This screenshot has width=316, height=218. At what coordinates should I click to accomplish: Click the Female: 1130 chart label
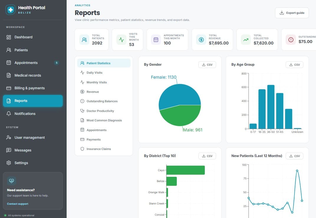tap(164, 77)
